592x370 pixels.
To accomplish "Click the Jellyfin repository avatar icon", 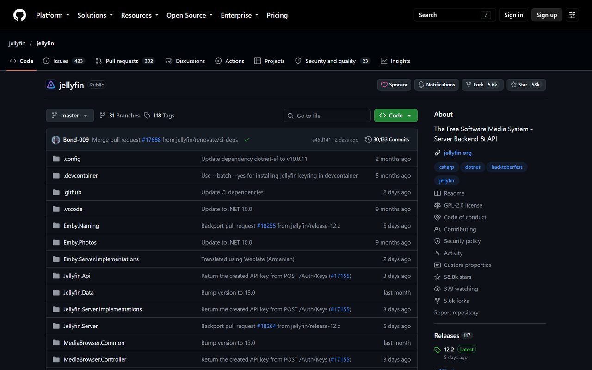I will pyautogui.click(x=51, y=85).
